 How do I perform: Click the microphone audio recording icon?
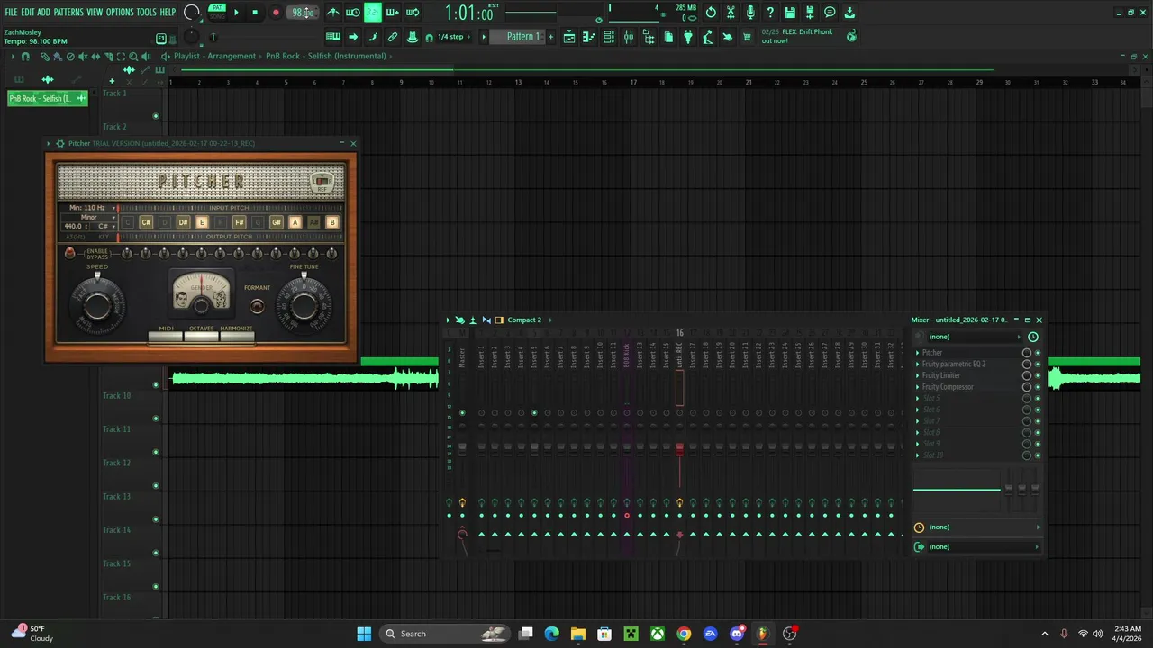pyautogui.click(x=750, y=13)
